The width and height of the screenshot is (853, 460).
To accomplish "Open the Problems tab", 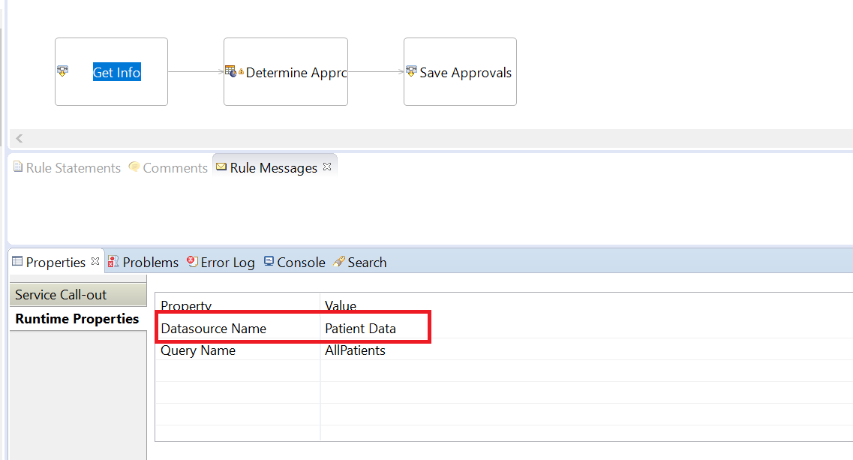I will coord(143,263).
